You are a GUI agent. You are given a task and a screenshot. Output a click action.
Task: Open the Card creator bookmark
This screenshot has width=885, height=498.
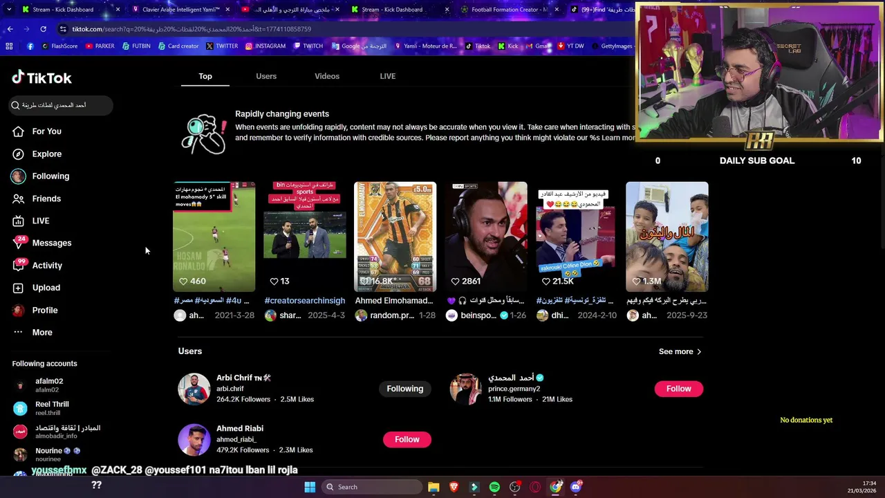point(178,46)
